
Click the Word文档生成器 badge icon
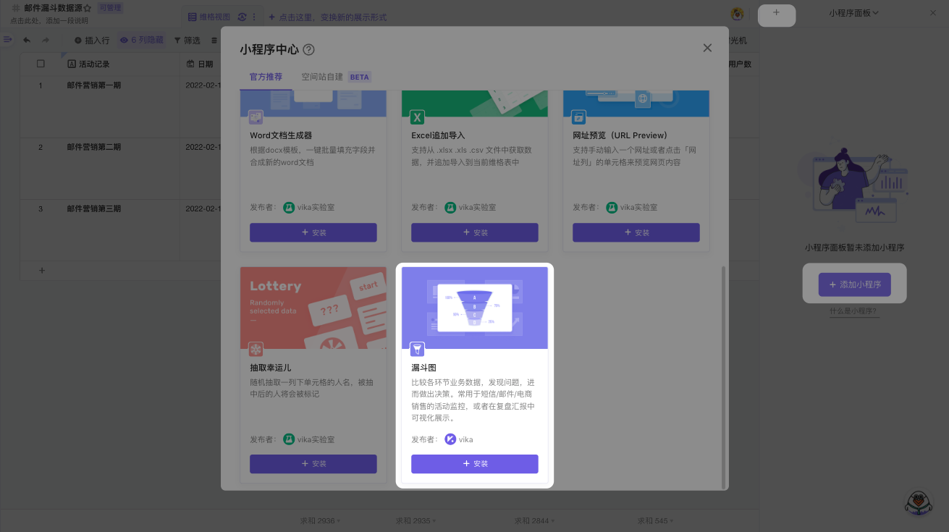click(256, 117)
